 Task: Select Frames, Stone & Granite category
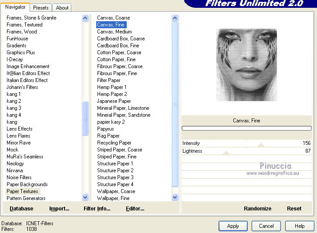coord(31,18)
